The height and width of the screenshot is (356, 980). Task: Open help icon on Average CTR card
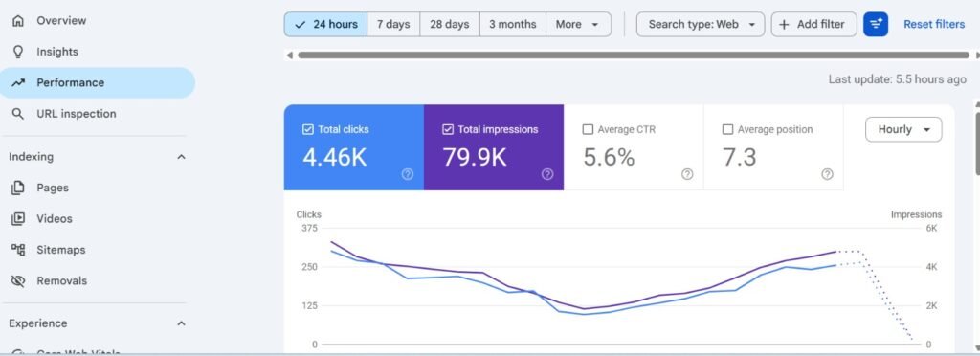[x=687, y=174]
